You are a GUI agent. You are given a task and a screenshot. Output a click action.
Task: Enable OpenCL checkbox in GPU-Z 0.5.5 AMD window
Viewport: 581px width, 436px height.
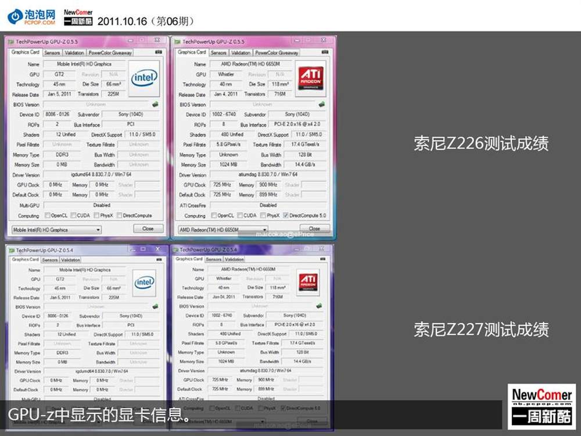[x=214, y=216]
